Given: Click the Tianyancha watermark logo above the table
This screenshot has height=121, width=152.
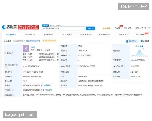Looking at the screenshot, I should tap(145, 41).
